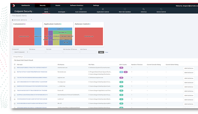Screen dimensions: 198x114
Task: Click the green alert count badge for rootkit.ex1
Action: coord(121,99)
